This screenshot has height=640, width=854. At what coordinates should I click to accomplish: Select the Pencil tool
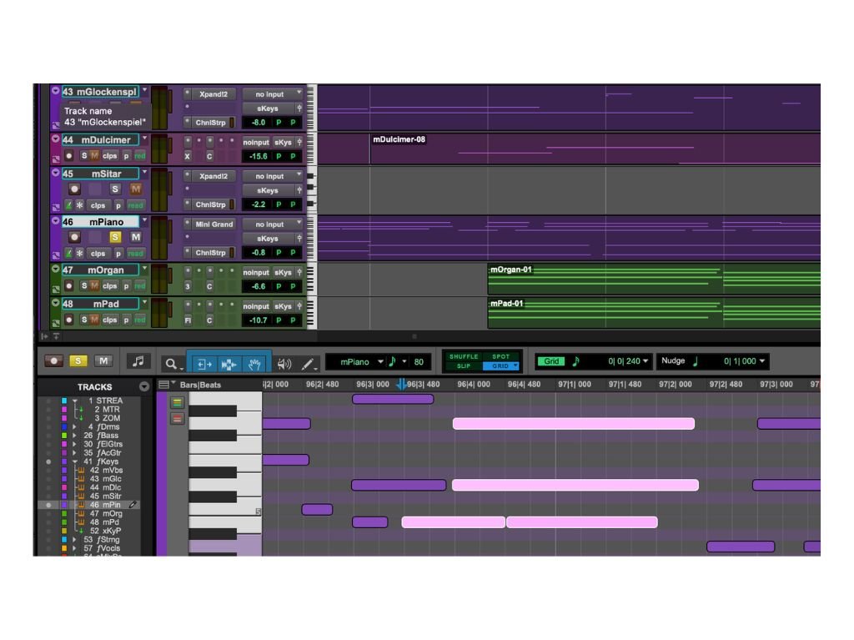click(x=308, y=364)
